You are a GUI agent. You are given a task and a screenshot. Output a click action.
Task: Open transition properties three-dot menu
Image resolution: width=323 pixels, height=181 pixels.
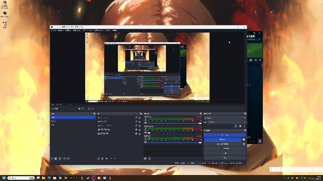245,126
